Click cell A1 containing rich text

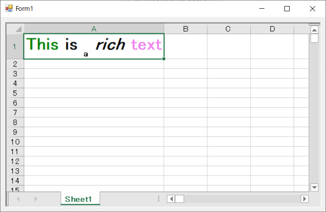tap(94, 46)
